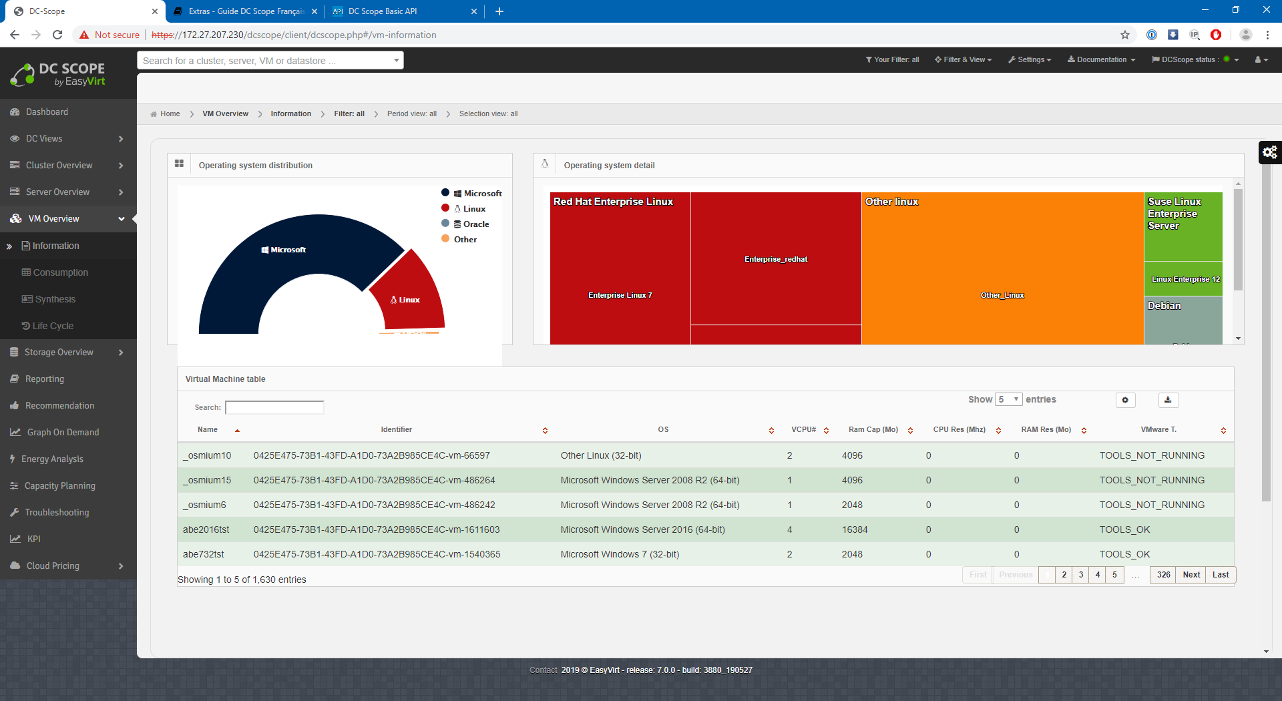Open Consumption under VM Overview
This screenshot has height=701, width=1282.
coord(60,272)
